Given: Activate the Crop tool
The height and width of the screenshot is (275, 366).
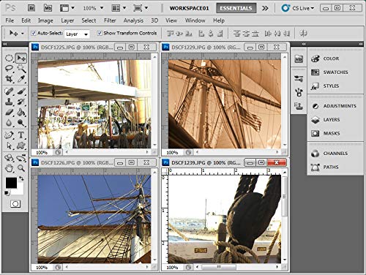Looking at the screenshot, I should [9, 78].
